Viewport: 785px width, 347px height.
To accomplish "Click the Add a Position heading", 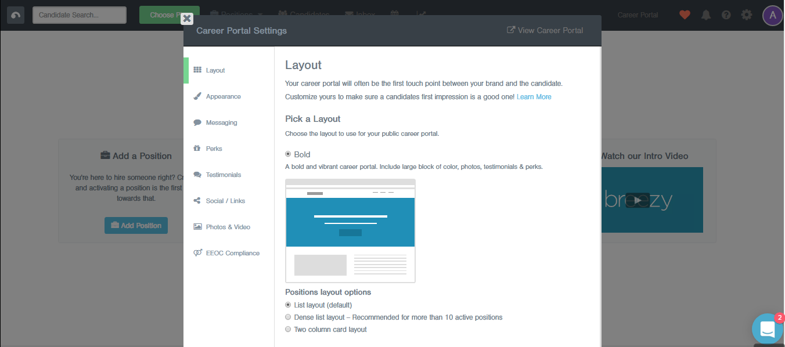I will [142, 156].
